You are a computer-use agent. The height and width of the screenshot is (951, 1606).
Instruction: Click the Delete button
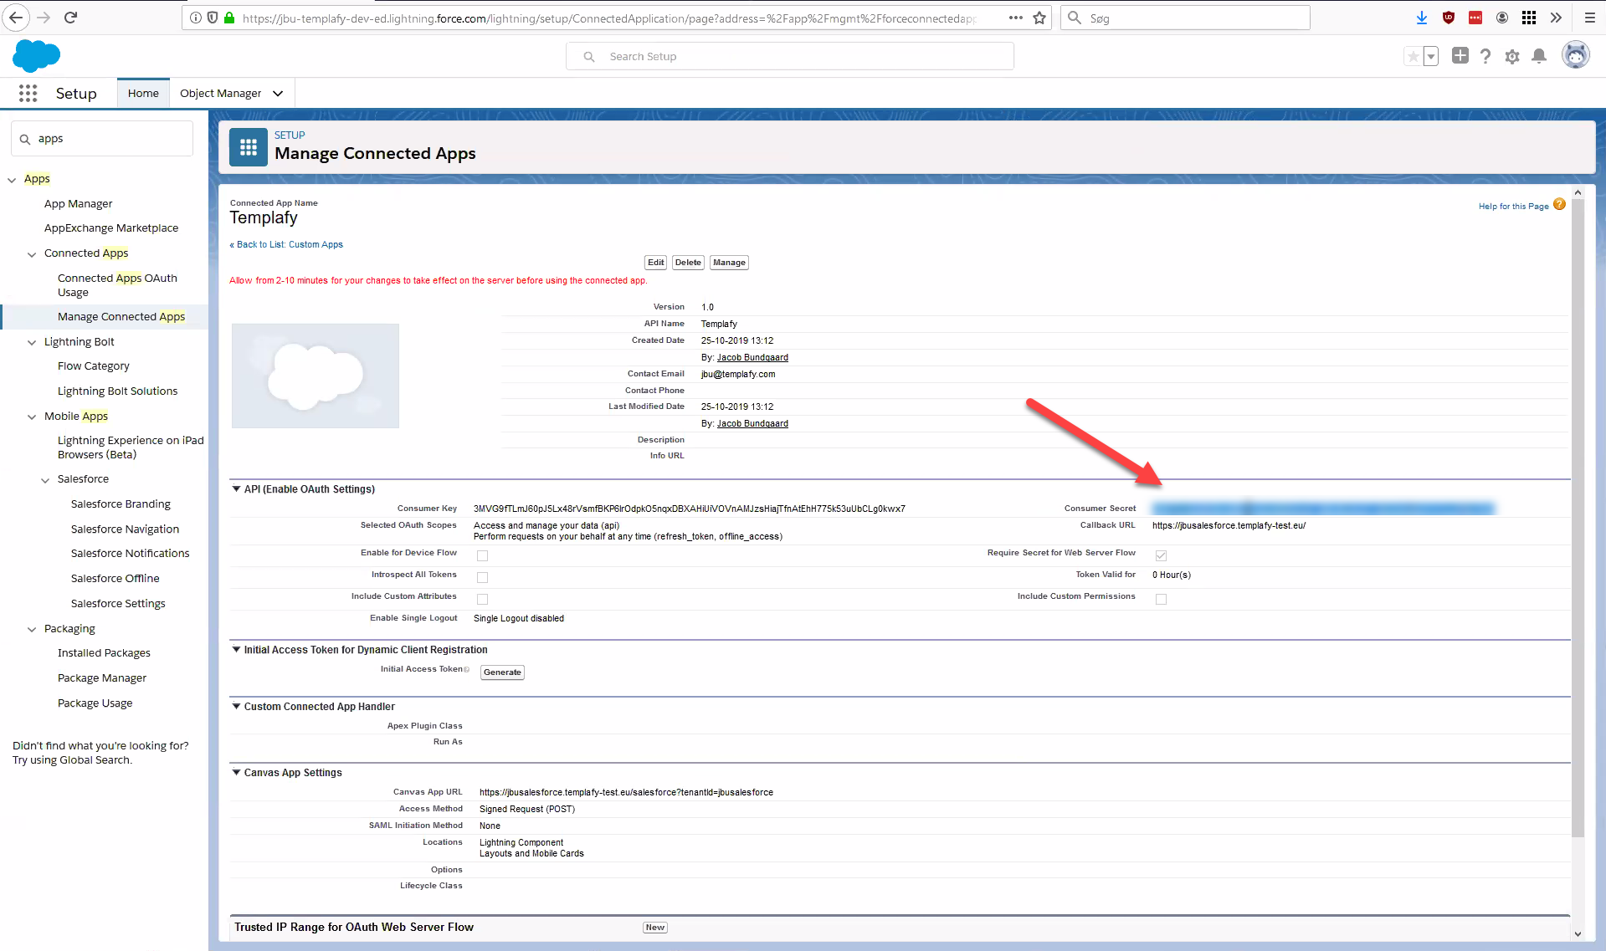click(x=688, y=263)
